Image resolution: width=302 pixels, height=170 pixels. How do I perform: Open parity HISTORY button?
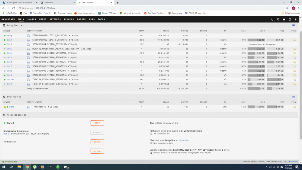(x=97, y=151)
